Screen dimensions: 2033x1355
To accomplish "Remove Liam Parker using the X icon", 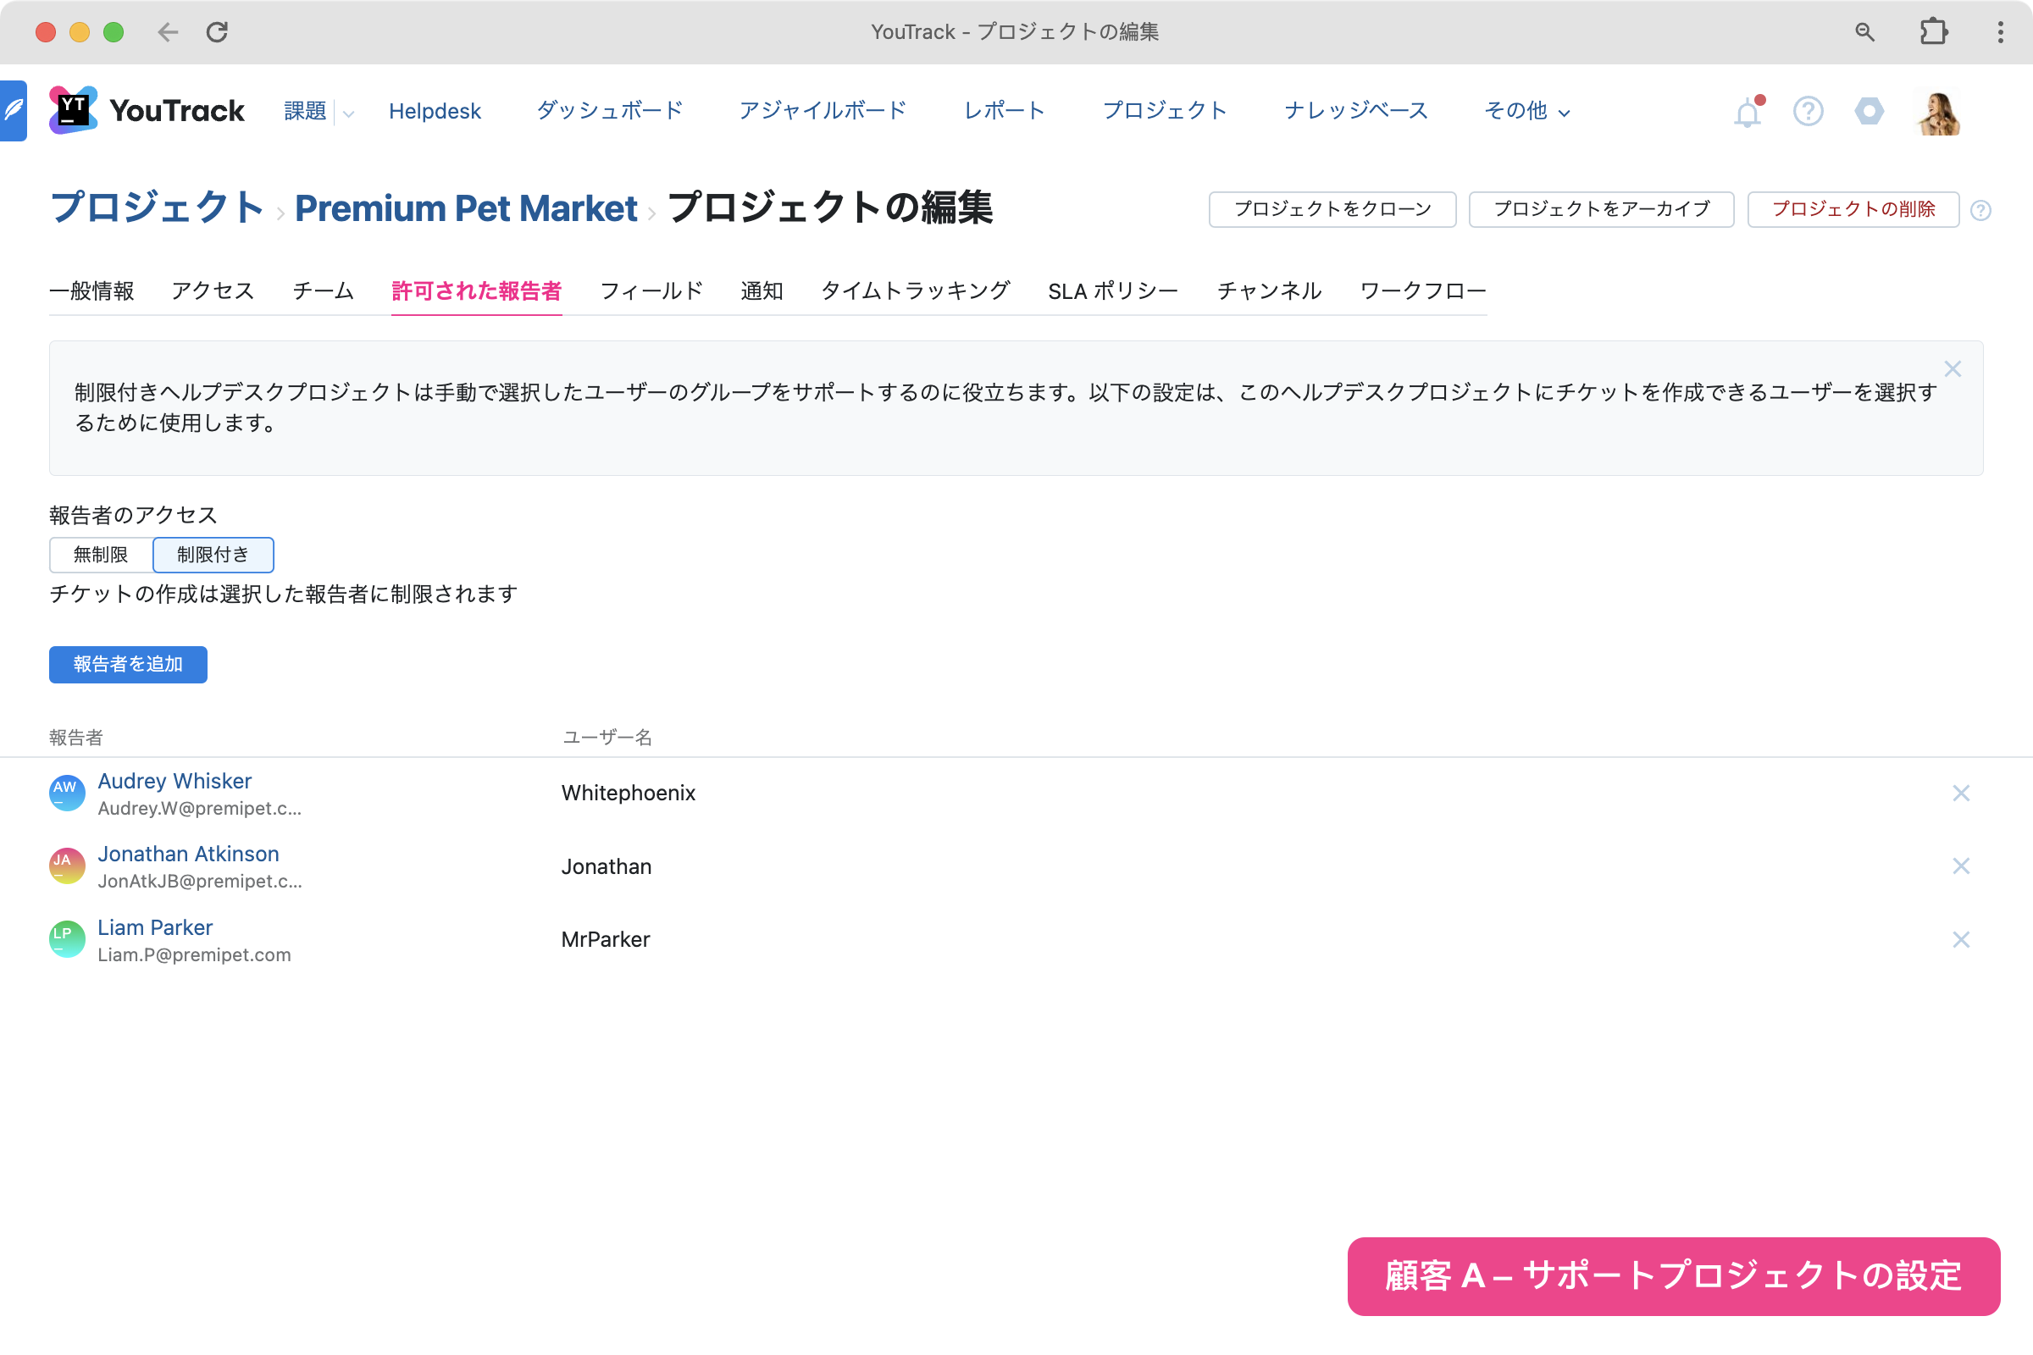I will pos(1960,939).
